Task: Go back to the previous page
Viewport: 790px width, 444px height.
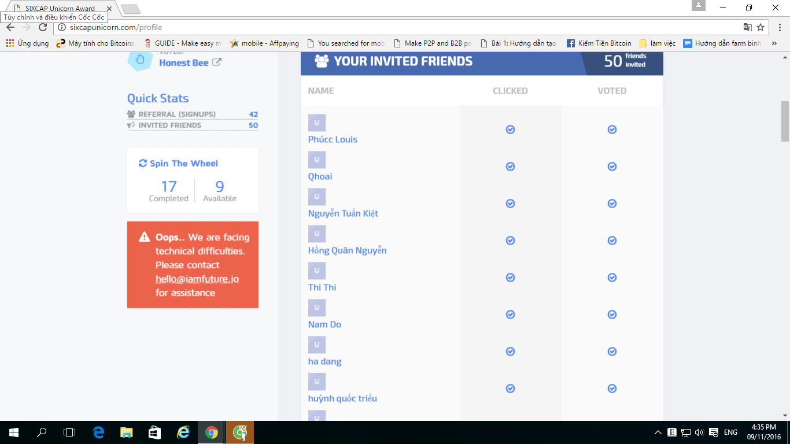Action: click(10, 27)
